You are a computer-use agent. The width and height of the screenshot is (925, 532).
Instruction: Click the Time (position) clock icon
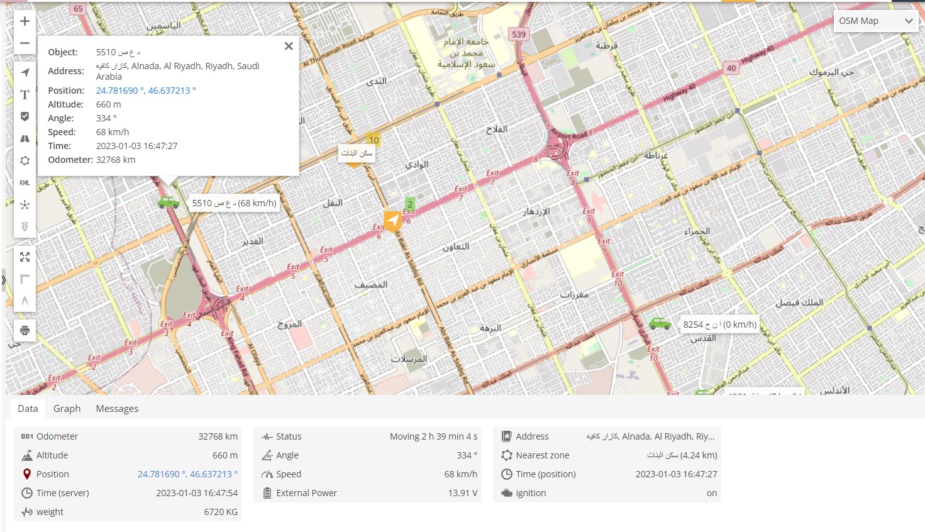click(x=507, y=474)
